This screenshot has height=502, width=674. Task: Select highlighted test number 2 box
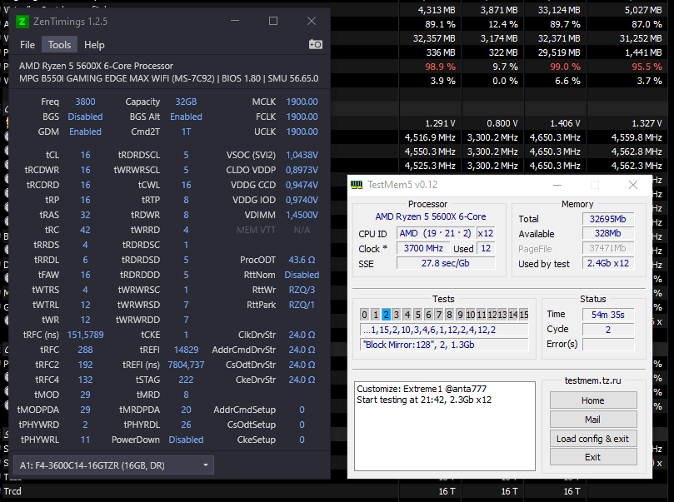(x=386, y=315)
